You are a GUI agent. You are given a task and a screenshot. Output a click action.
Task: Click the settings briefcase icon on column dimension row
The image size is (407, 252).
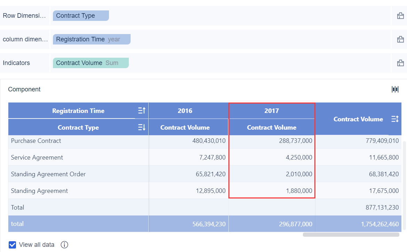point(400,39)
